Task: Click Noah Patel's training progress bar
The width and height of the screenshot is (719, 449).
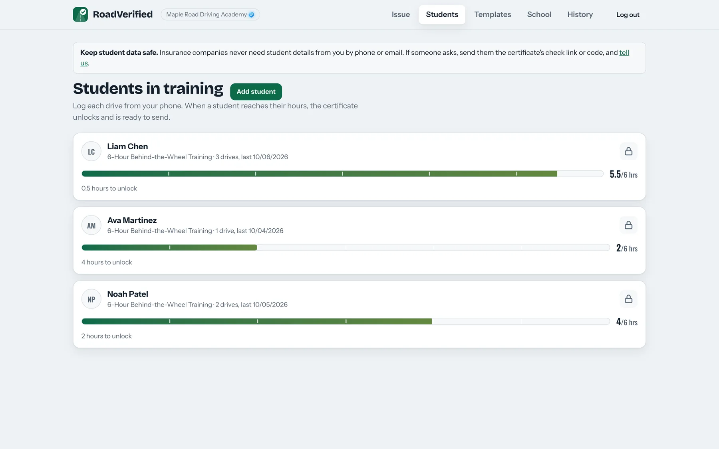Action: point(346,321)
